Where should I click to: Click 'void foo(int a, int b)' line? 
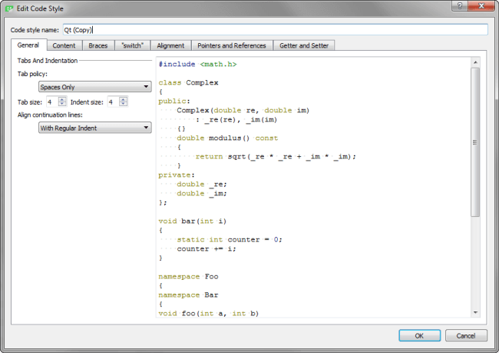click(x=209, y=314)
